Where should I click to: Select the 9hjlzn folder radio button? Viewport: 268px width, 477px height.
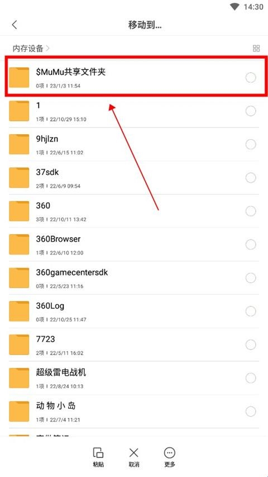[x=251, y=144]
